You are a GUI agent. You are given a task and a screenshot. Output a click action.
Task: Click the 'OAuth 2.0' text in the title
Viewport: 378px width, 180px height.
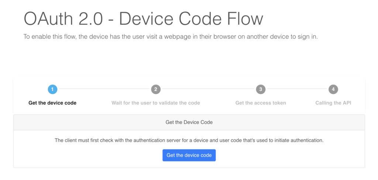click(63, 19)
